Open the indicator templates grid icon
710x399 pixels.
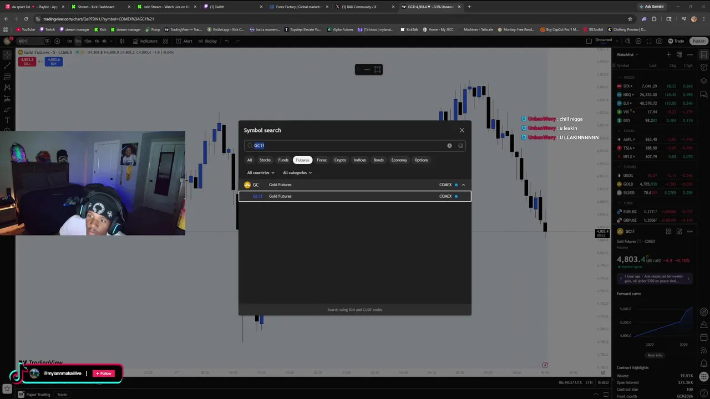coord(165,41)
